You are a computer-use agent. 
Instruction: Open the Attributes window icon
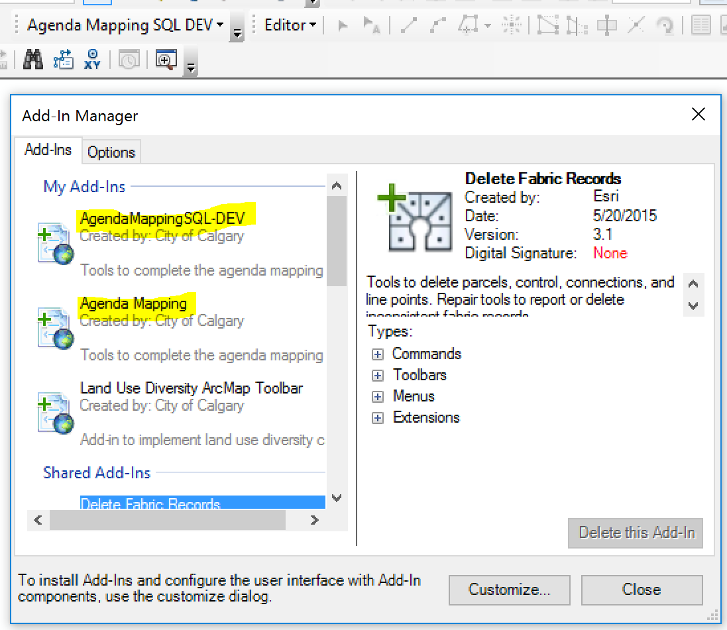(x=700, y=25)
